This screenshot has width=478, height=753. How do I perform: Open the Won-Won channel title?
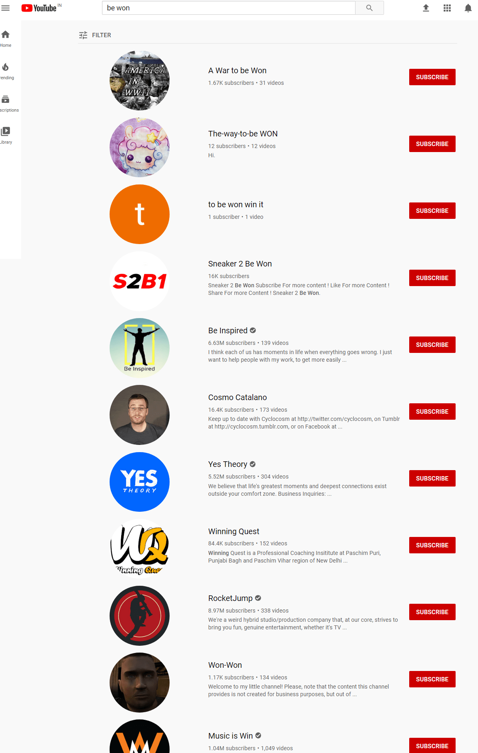[x=225, y=665]
